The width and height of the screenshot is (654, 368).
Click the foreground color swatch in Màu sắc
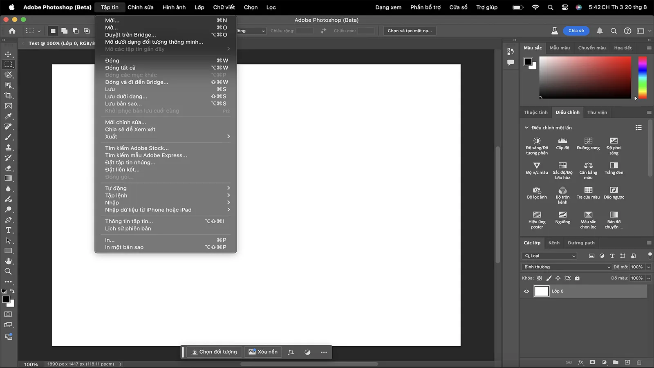[528, 62]
